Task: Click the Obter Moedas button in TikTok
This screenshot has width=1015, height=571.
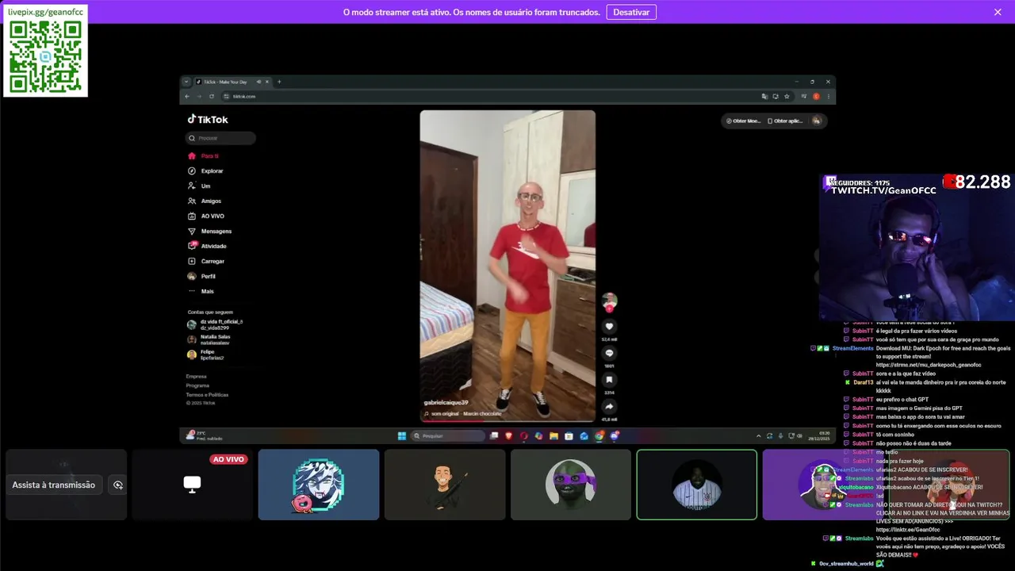Action: pos(743,121)
